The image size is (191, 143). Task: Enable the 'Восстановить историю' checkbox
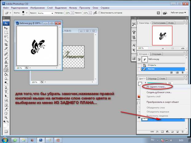(x=100, y=13)
